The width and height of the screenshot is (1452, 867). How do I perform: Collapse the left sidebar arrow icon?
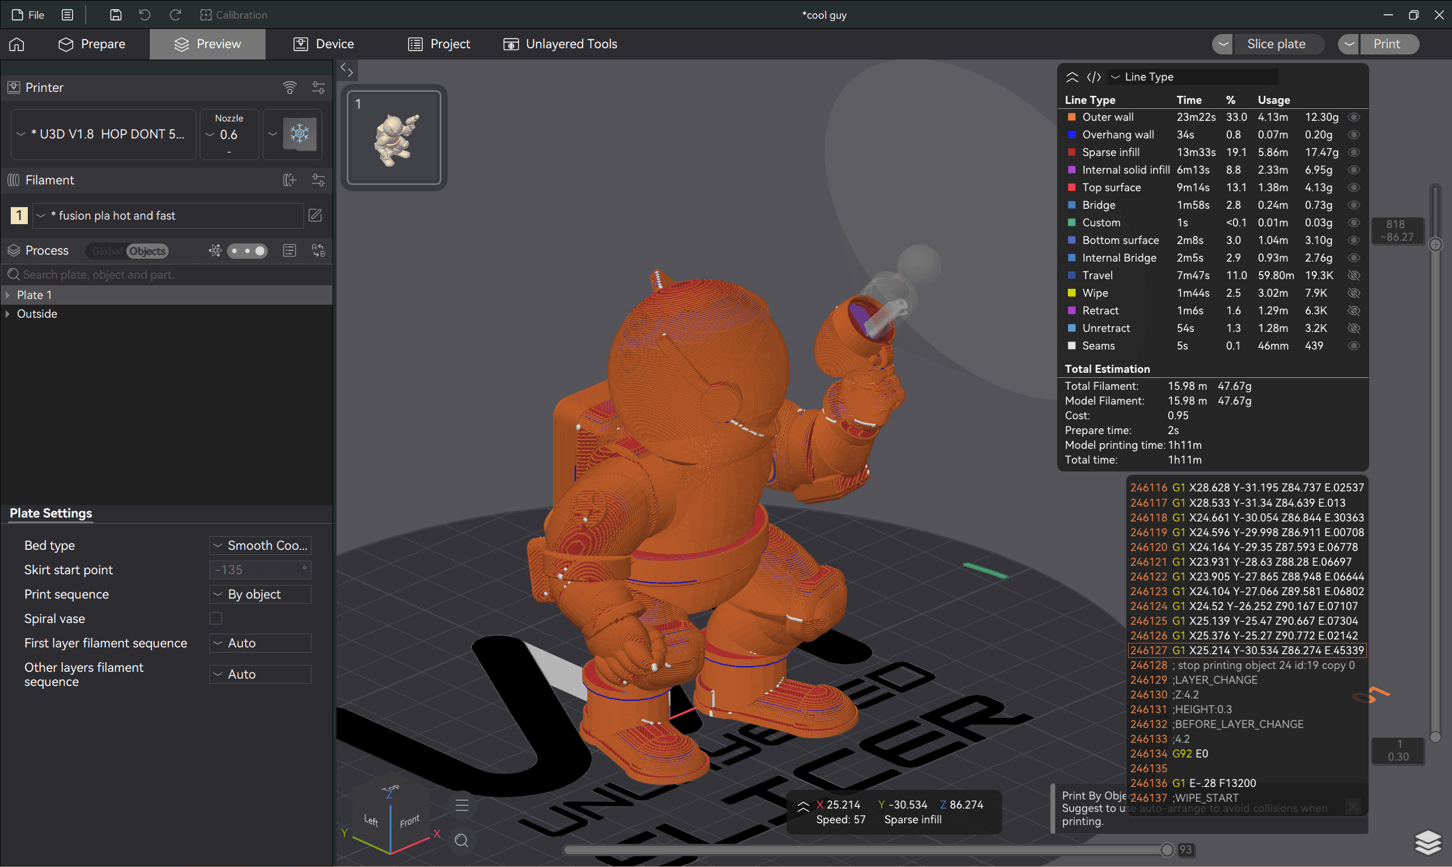pos(347,71)
